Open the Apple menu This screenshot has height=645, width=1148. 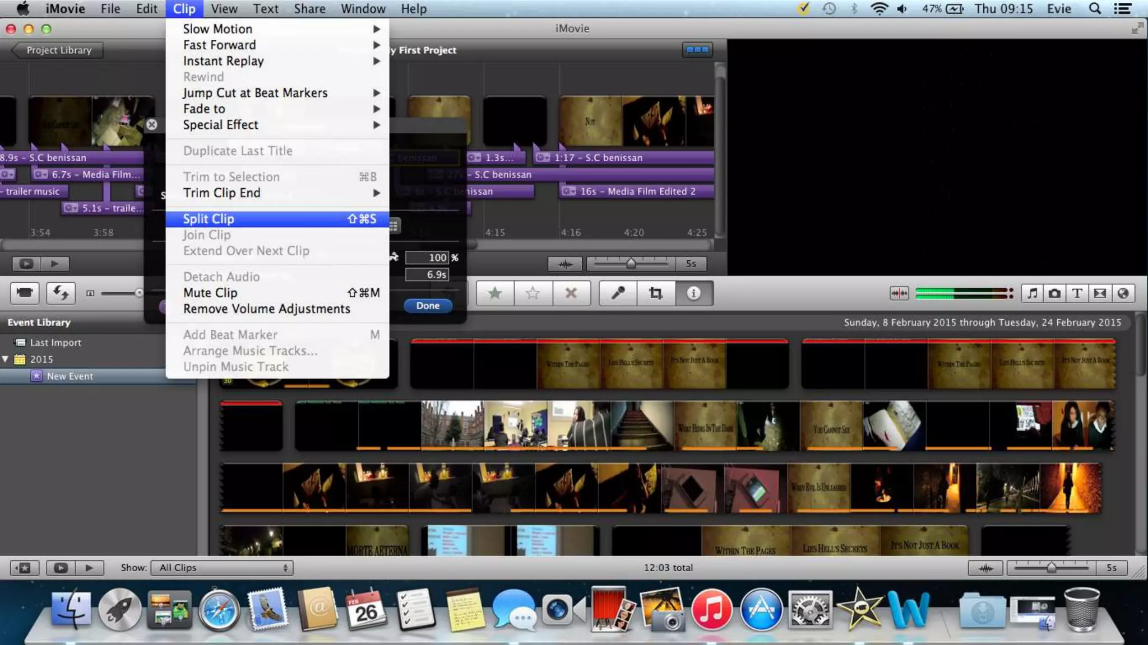pos(22,9)
